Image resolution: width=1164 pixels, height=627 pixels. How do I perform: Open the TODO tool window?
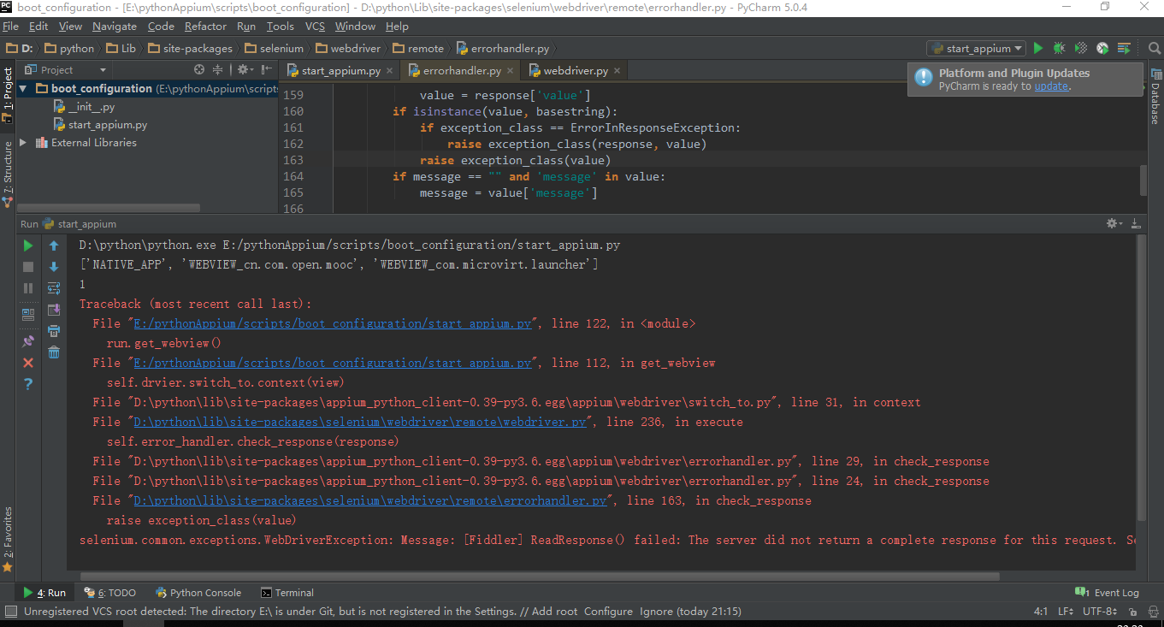tap(109, 593)
